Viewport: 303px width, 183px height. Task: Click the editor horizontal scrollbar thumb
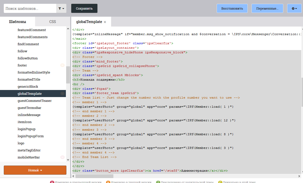pos(94,176)
